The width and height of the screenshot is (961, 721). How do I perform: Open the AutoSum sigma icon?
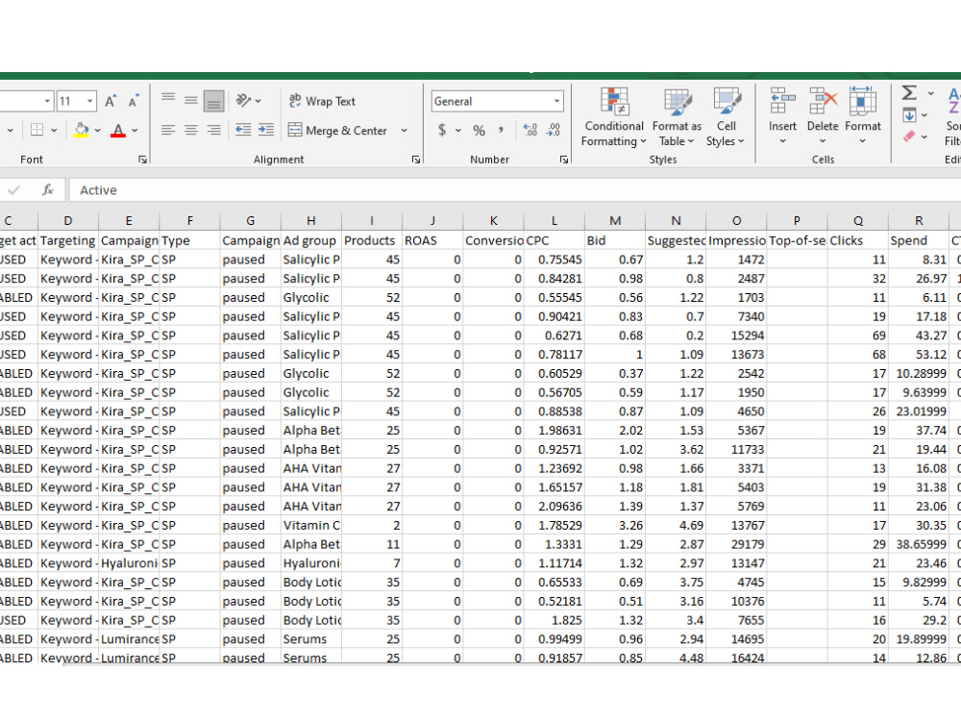(909, 93)
